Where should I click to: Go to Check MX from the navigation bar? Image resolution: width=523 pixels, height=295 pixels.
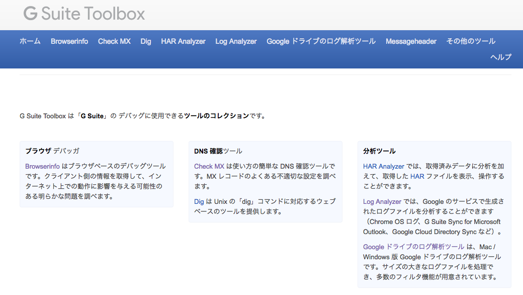114,41
